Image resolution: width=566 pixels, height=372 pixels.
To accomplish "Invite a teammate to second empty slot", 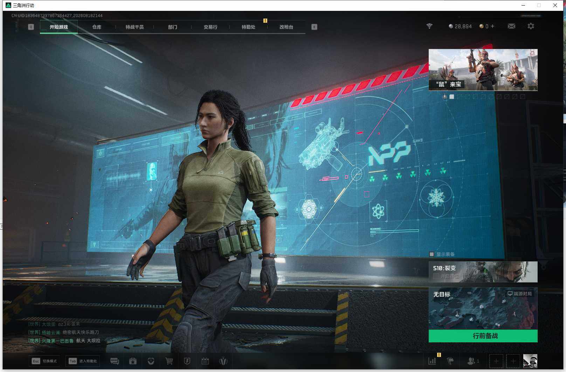I will click(x=513, y=361).
